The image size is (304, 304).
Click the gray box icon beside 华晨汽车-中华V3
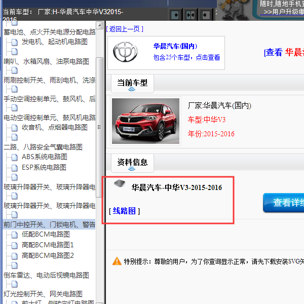click(120, 183)
